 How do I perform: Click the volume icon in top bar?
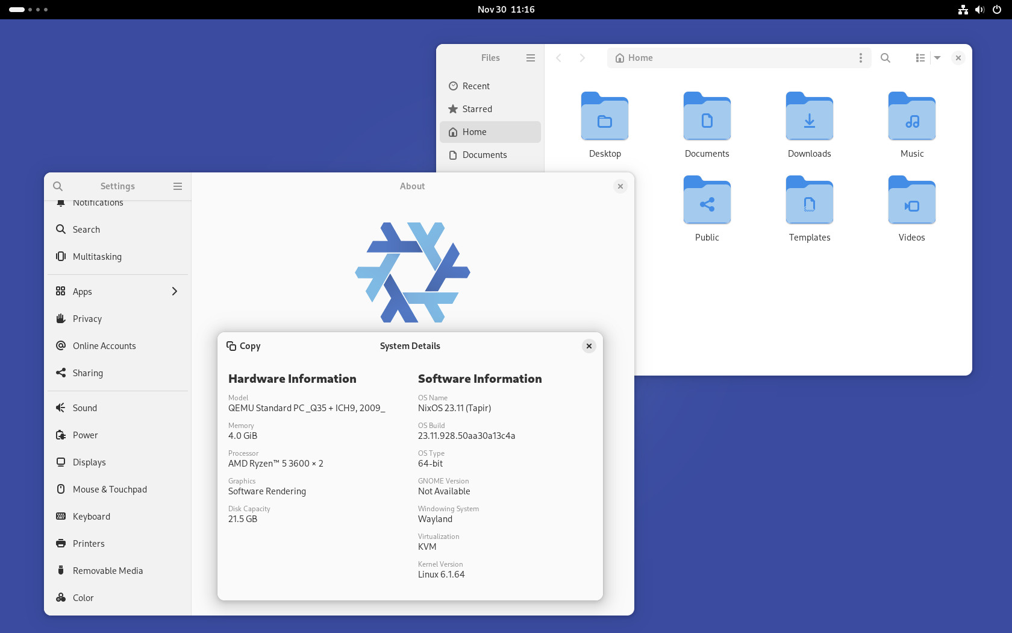(980, 10)
